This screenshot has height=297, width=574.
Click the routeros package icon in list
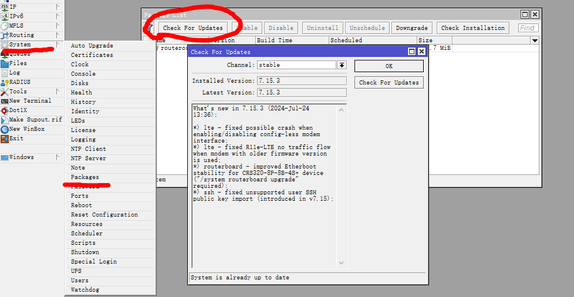(x=157, y=48)
